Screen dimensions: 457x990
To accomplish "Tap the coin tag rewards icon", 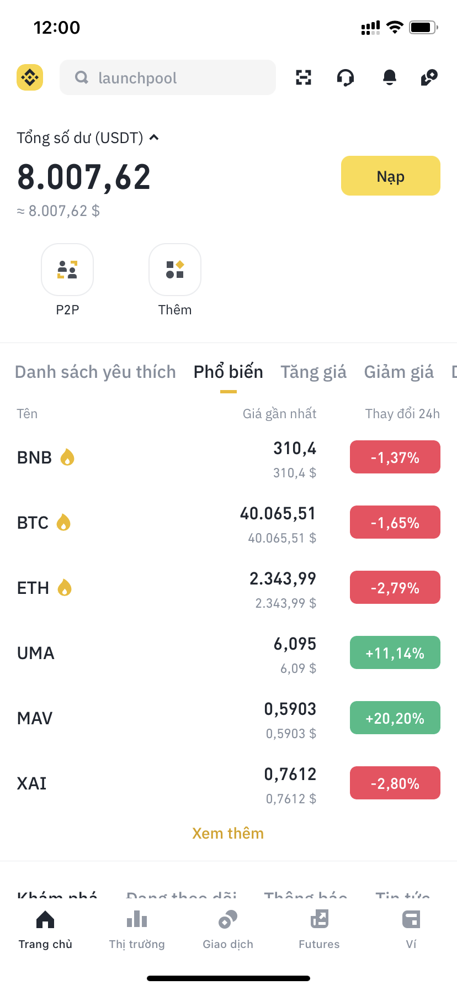I will tap(429, 77).
